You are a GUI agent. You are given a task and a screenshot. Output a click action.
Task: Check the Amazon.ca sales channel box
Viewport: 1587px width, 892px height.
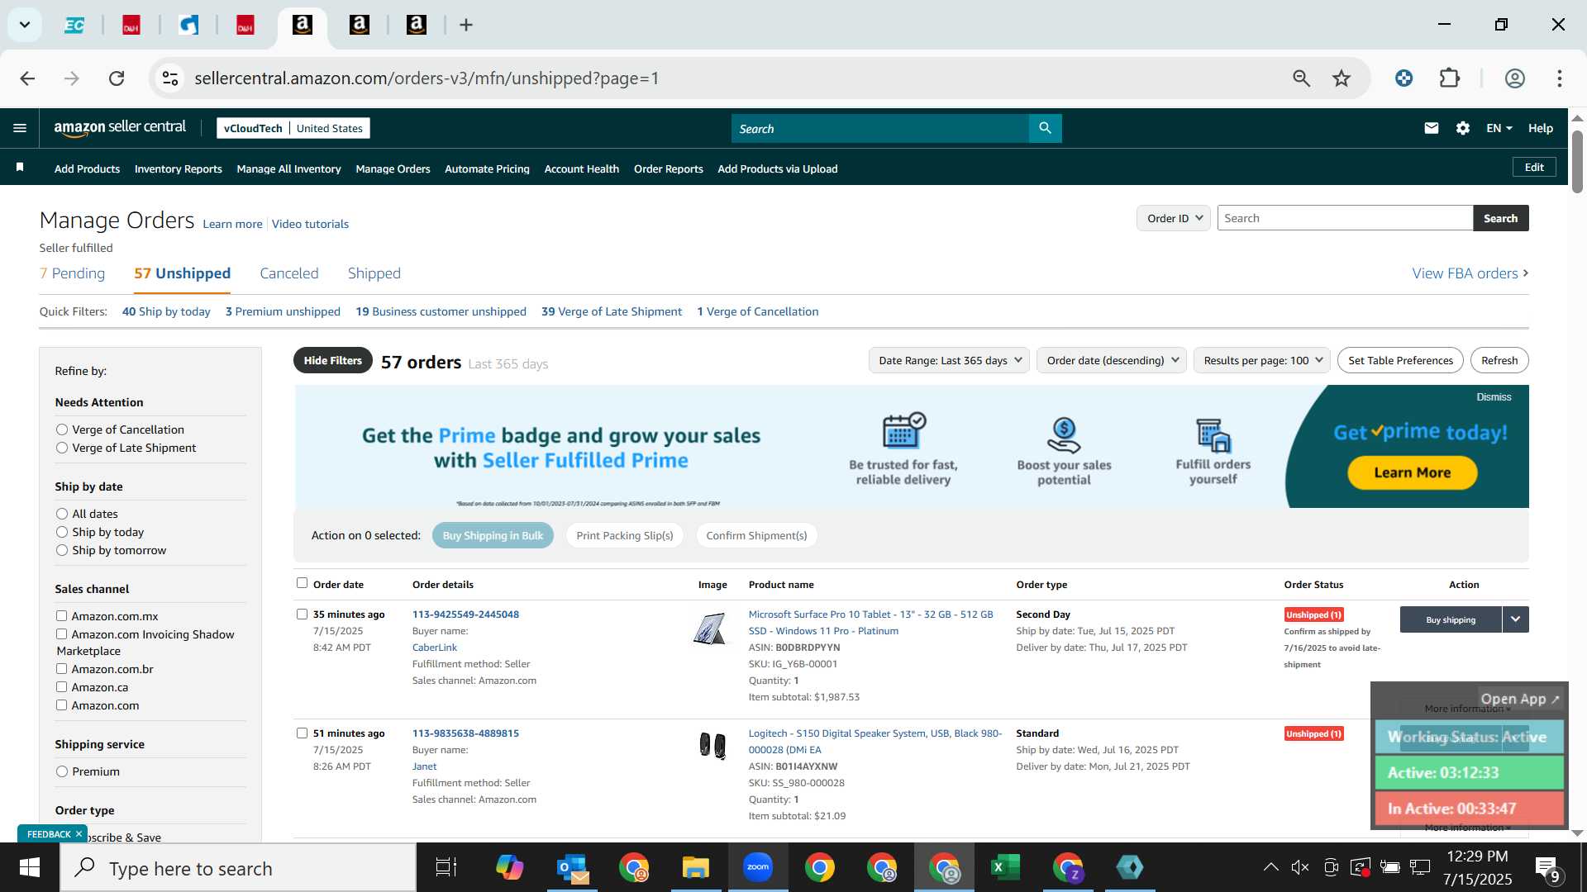(61, 686)
